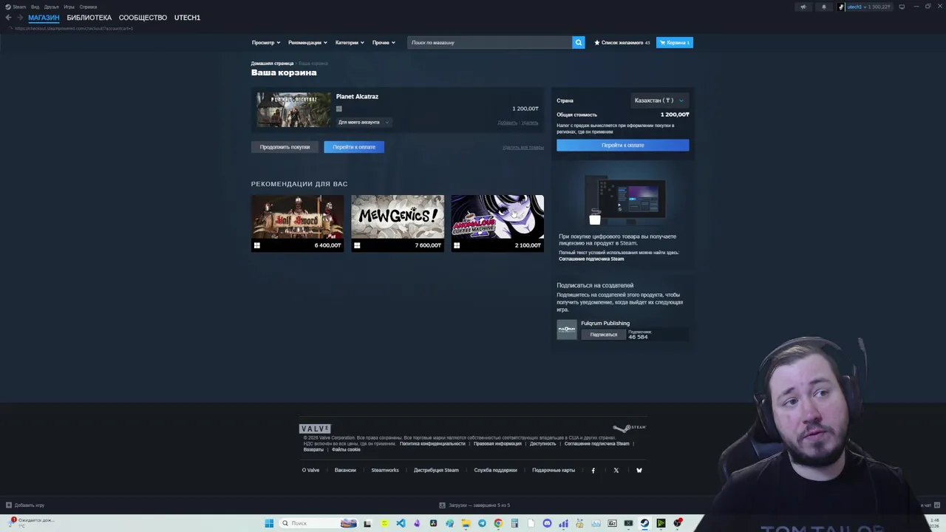This screenshot has height=532, width=946.
Task: Expand the Для моего аккаунта dropdown
Action: (363, 122)
